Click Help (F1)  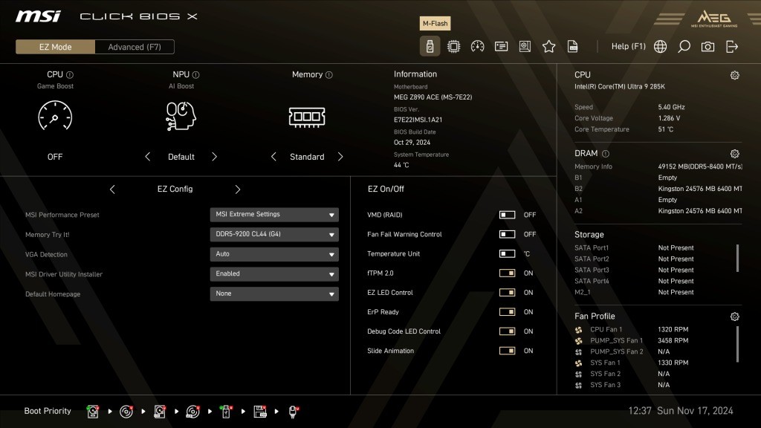pyautogui.click(x=629, y=46)
